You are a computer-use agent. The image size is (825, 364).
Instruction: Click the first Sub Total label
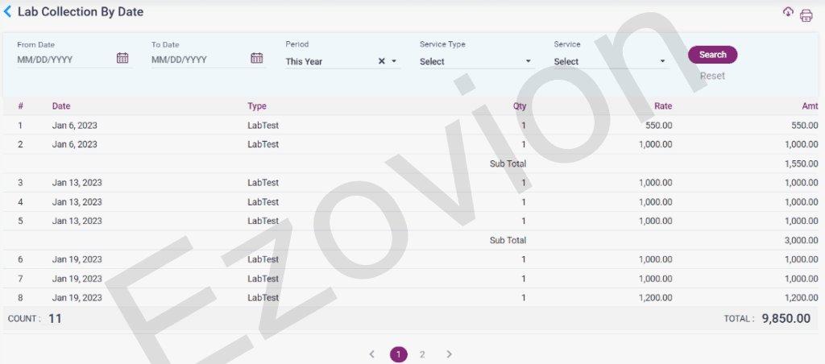[x=508, y=163]
